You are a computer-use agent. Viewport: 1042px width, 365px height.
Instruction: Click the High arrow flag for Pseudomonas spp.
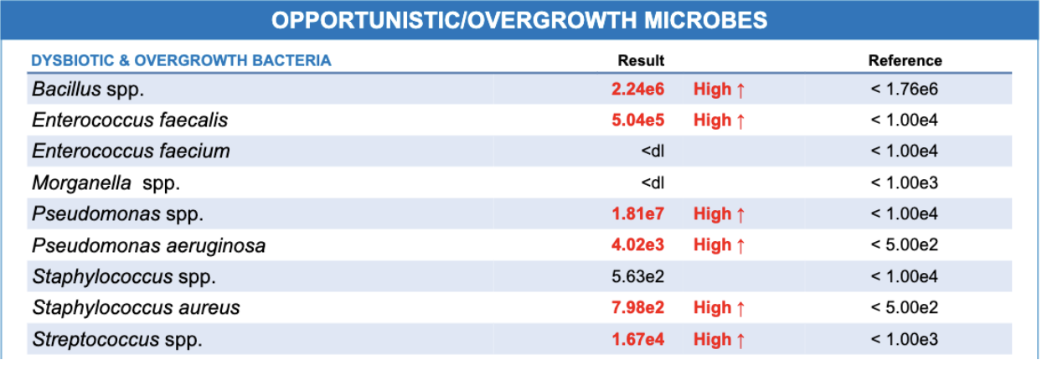tap(719, 214)
